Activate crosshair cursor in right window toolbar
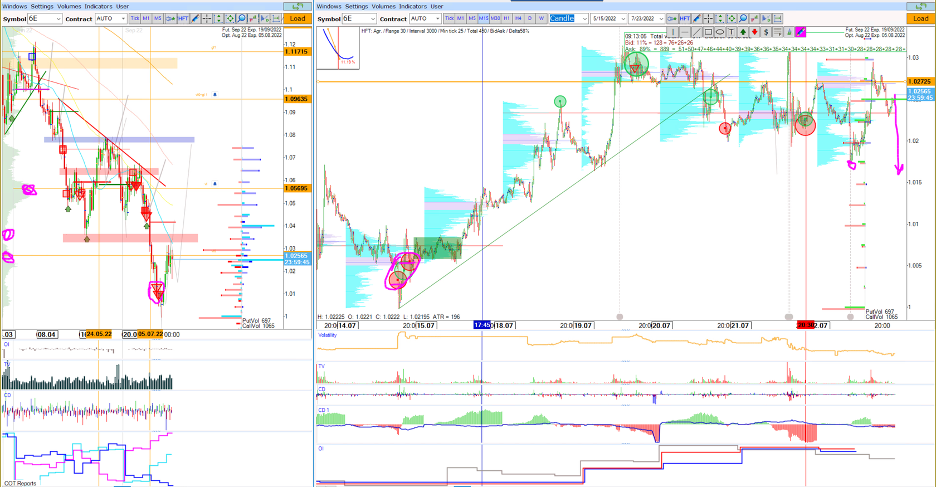Screen dimensions: 936x487 [708, 18]
